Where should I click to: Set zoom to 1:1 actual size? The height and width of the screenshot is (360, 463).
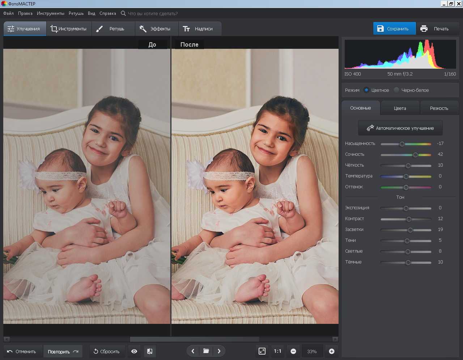277,351
